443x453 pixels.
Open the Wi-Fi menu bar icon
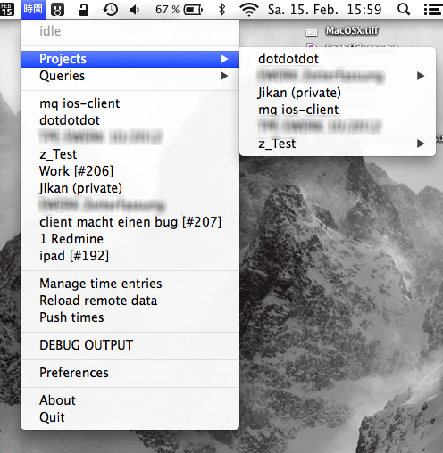click(x=249, y=10)
